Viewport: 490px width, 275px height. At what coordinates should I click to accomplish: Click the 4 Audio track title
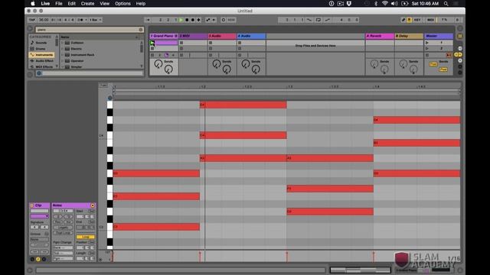point(251,36)
